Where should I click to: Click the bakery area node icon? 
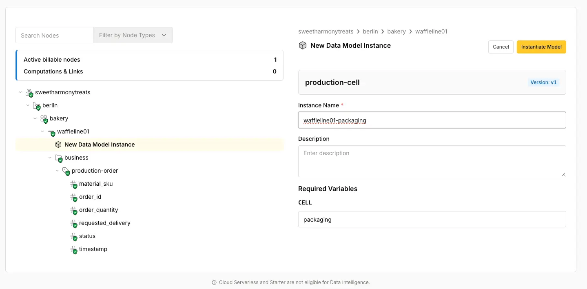[x=44, y=119]
